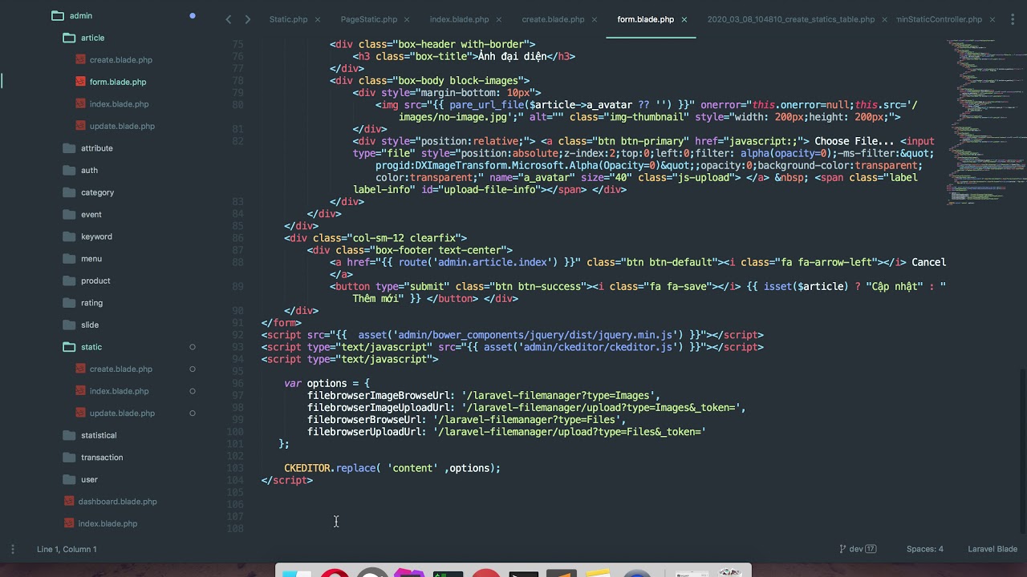Close the index.blade.php tab
The image size is (1027, 577).
(499, 19)
